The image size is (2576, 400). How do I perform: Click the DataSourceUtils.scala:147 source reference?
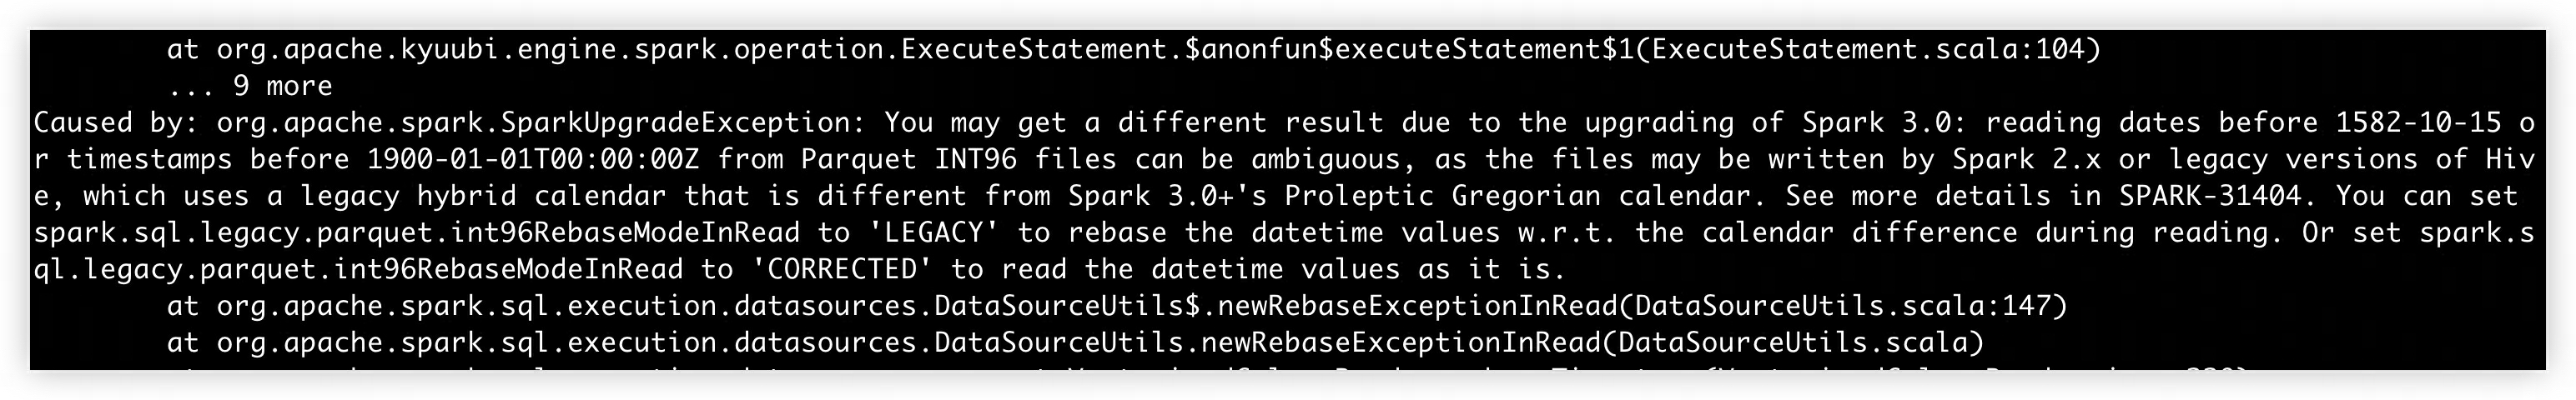1843,306
